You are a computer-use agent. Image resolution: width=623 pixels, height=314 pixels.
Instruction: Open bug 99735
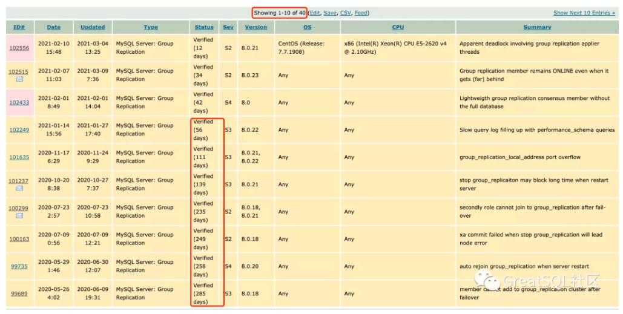coord(19,266)
